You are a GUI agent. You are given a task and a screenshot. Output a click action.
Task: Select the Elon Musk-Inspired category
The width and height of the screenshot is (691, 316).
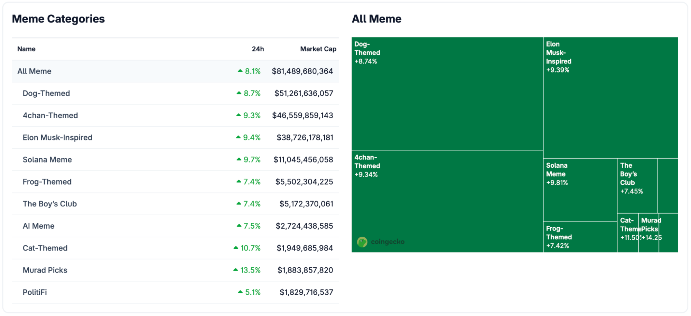pos(57,138)
